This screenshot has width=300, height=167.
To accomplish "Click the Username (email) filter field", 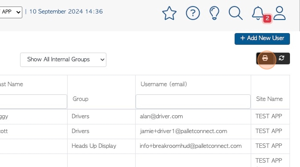I will (193, 101).
